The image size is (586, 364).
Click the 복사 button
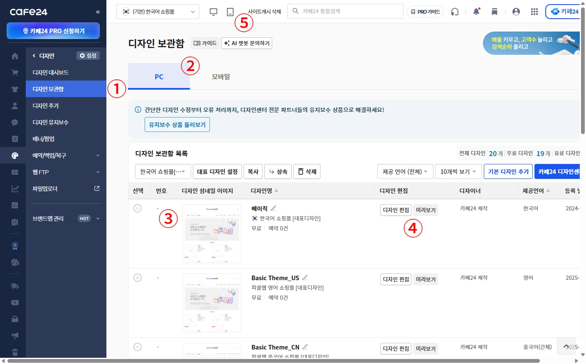(x=253, y=171)
